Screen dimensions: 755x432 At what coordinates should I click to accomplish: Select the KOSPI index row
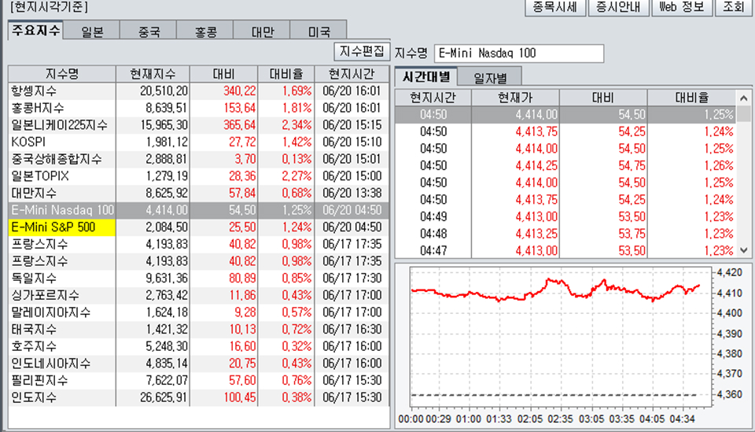[61, 142]
